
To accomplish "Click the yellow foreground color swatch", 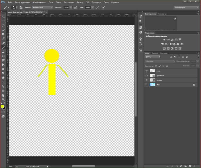I will point(2,106).
